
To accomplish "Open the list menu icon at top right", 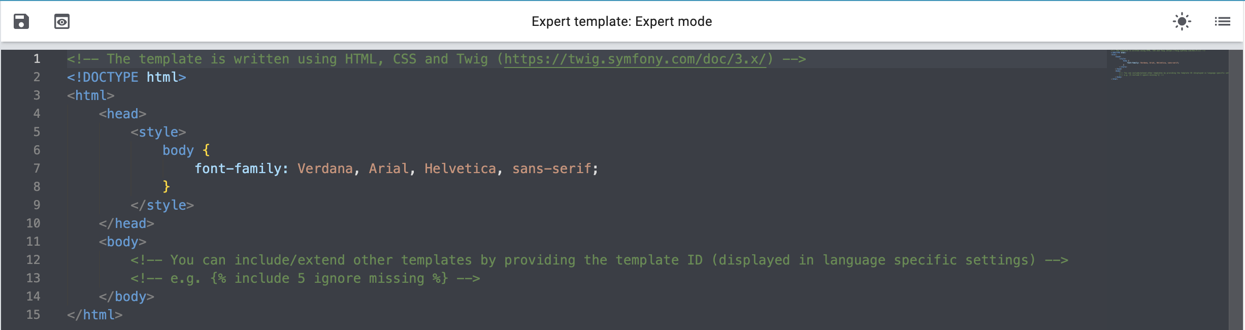I will click(1222, 21).
